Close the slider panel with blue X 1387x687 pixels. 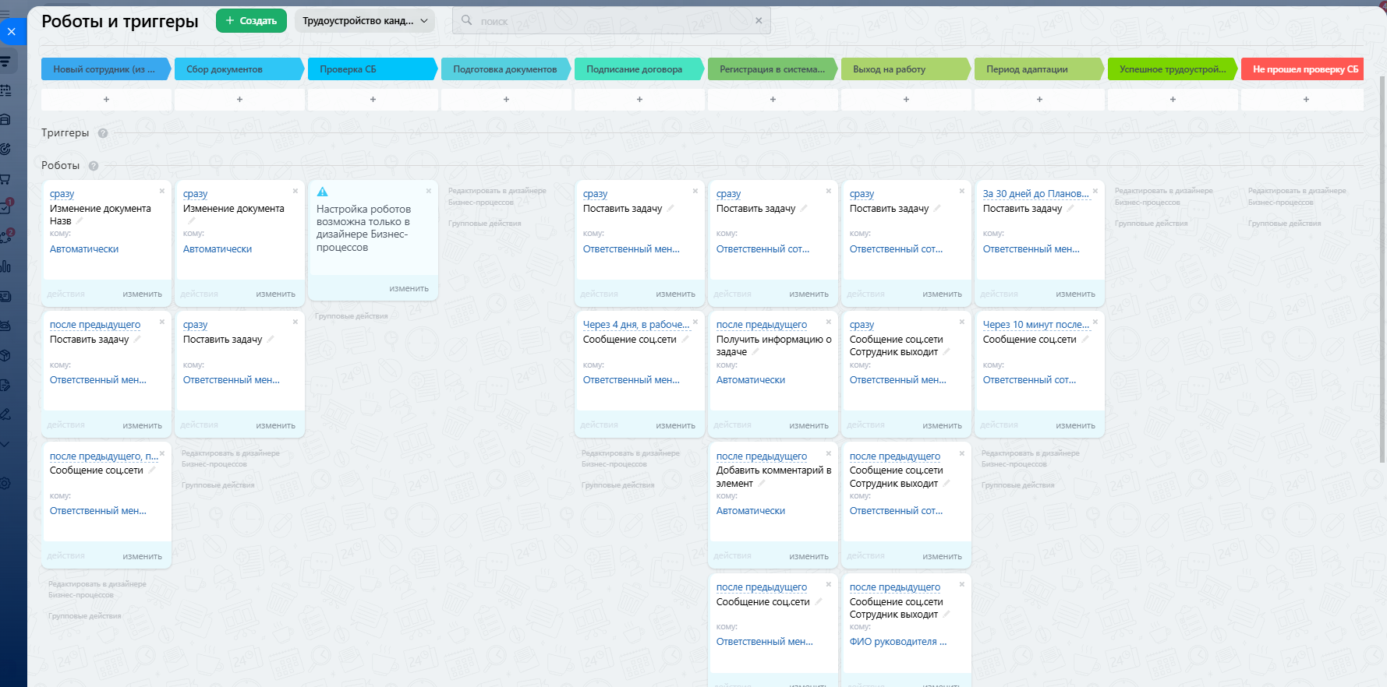coord(12,32)
